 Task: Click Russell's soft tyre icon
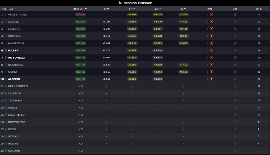(212, 36)
